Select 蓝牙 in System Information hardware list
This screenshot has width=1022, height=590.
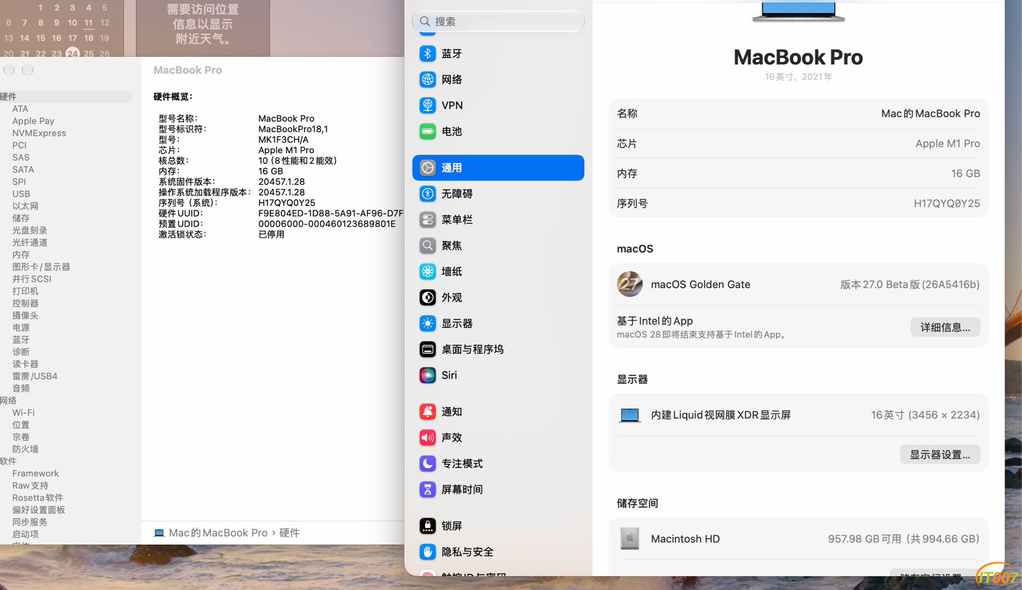21,340
